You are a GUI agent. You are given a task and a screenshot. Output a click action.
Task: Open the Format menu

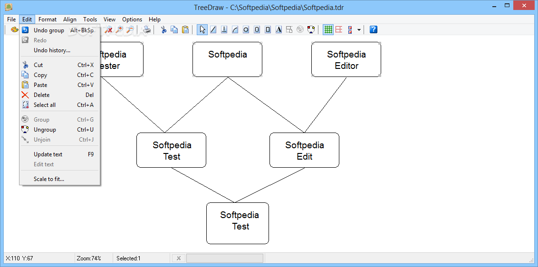click(x=48, y=19)
